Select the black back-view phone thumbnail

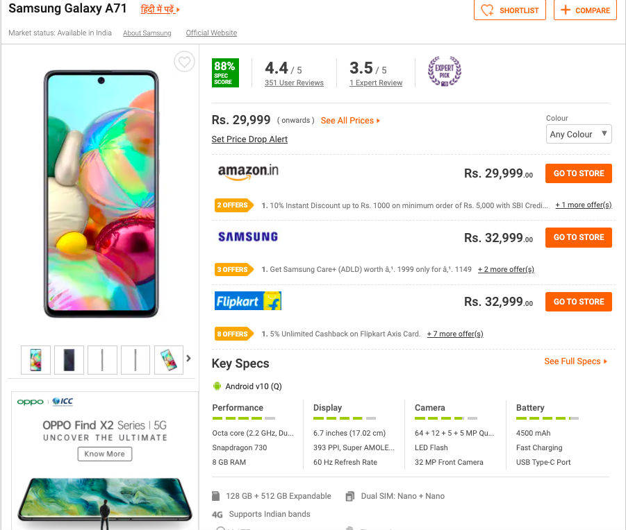point(69,359)
